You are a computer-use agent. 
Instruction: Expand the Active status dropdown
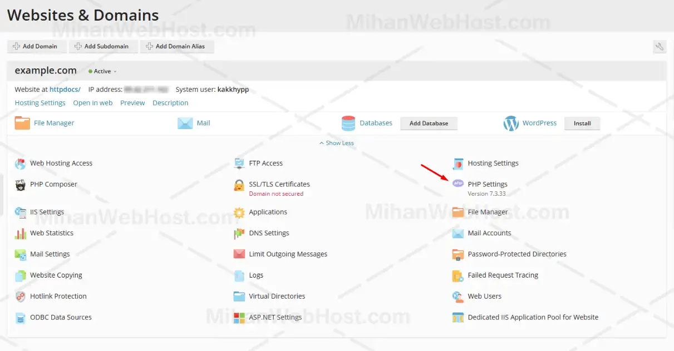pyautogui.click(x=102, y=71)
